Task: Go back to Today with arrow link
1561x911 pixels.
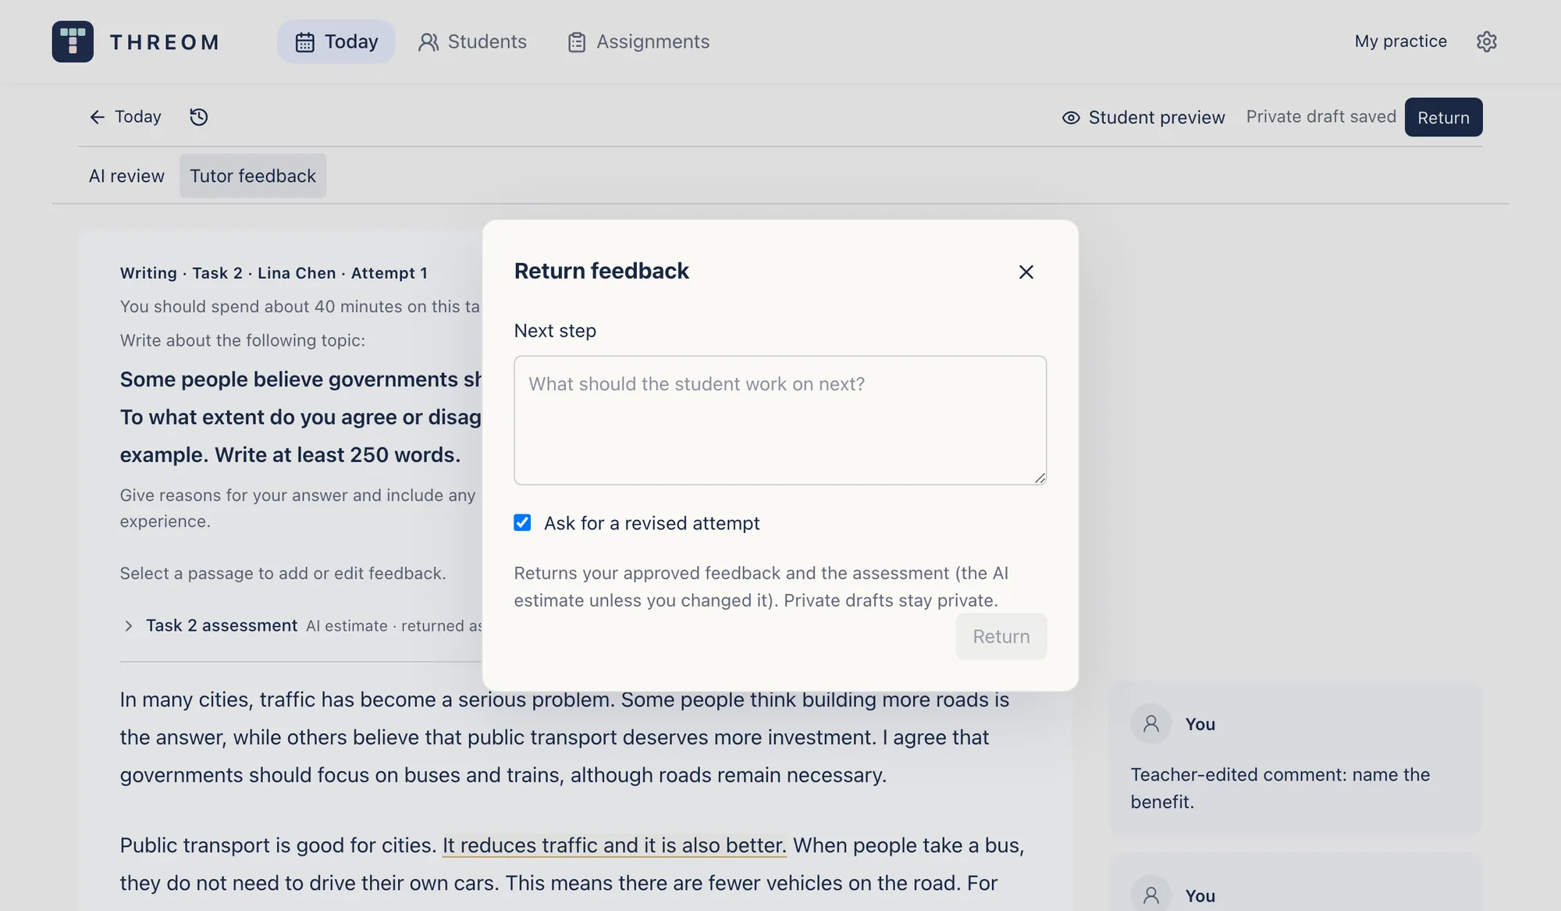Action: (x=126, y=117)
